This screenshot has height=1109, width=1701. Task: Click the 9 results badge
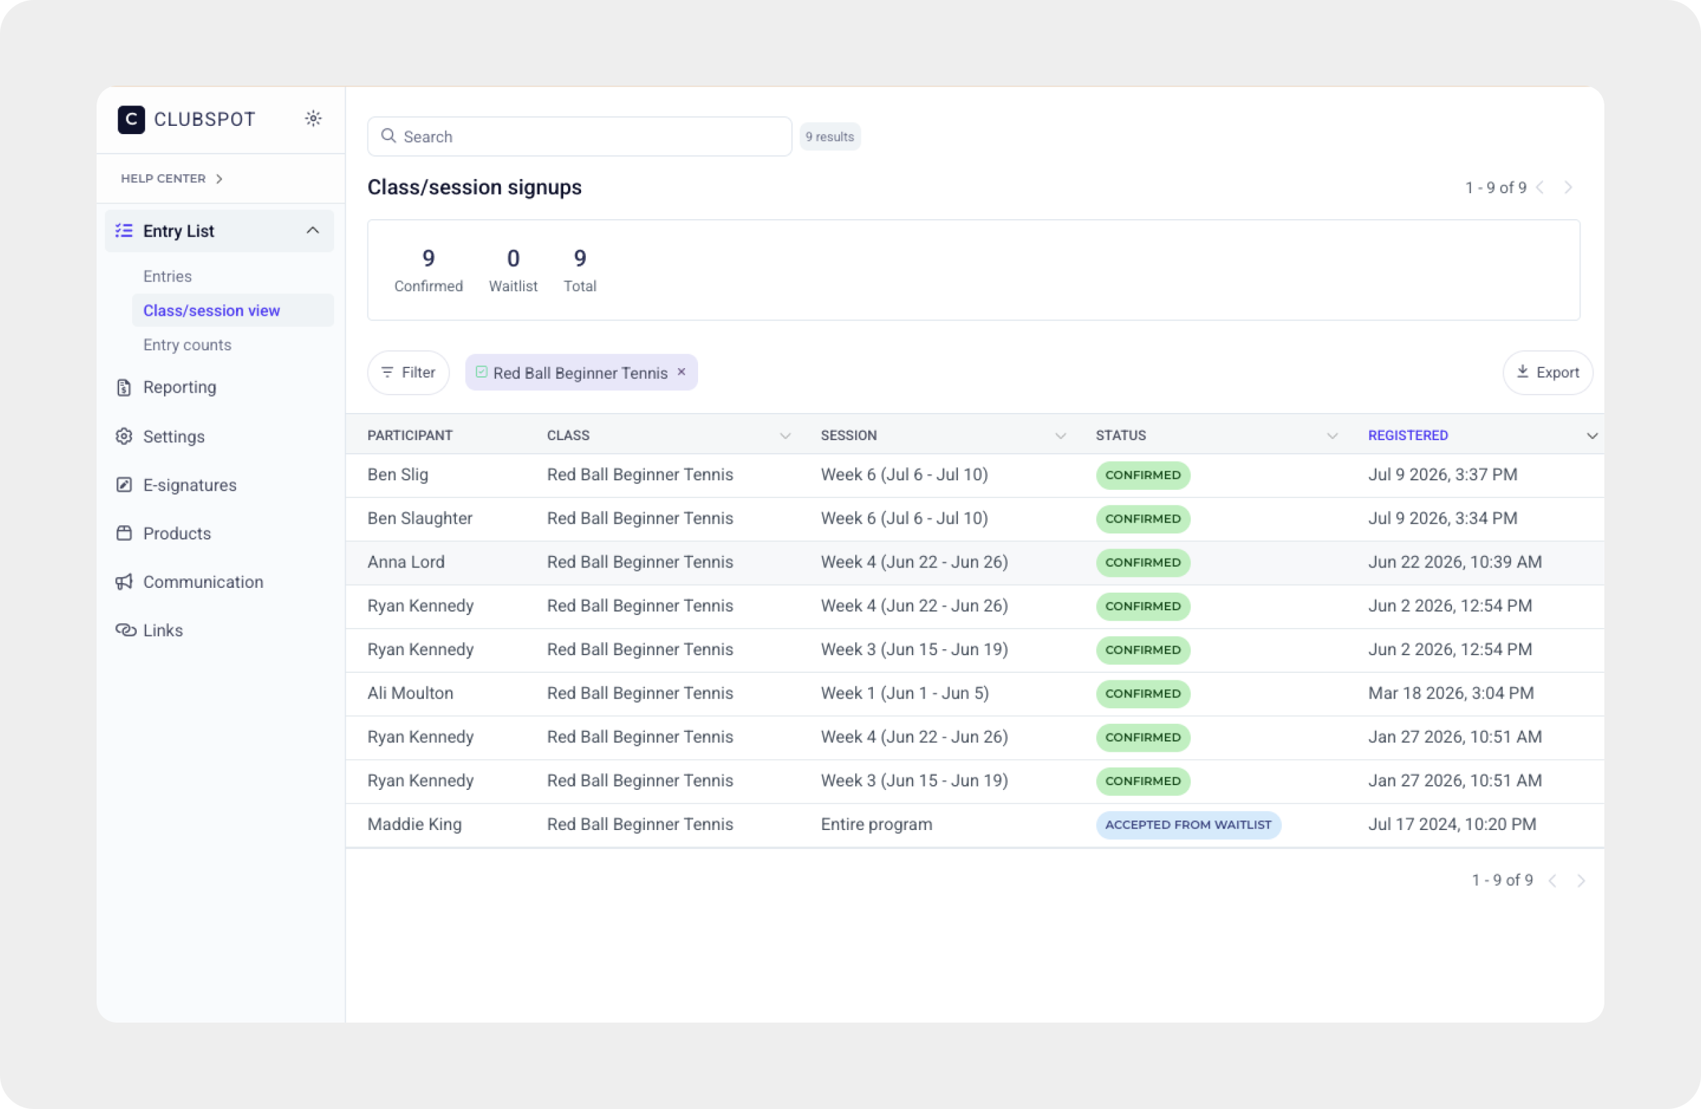[x=830, y=137]
